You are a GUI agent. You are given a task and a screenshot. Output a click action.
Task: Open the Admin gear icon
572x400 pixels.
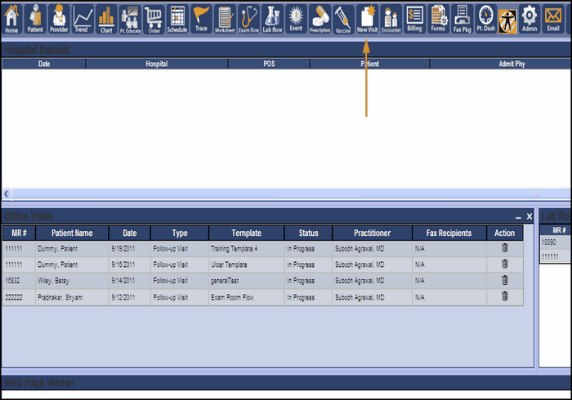click(530, 19)
